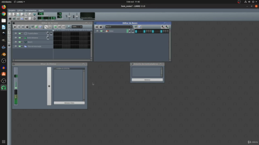
Task: Add a beat/bassline track to the arrangement
Action: point(32,27)
